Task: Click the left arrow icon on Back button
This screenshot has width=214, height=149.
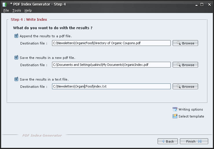Action: [x=163, y=141]
